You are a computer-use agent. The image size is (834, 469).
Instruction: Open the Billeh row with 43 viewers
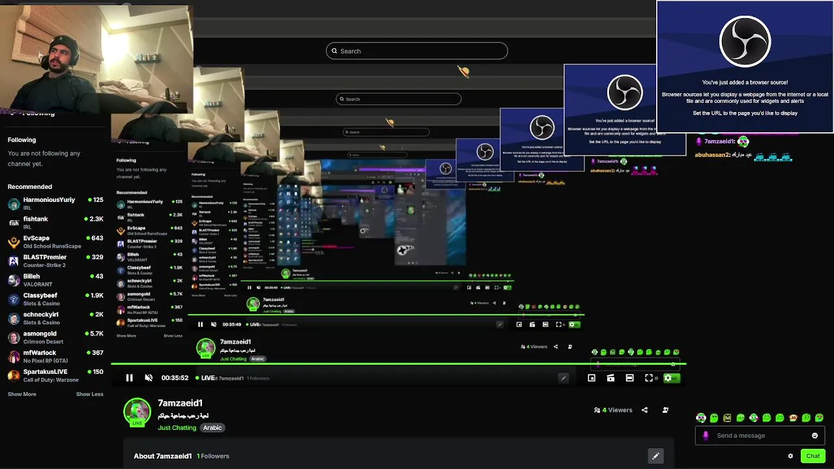55,280
